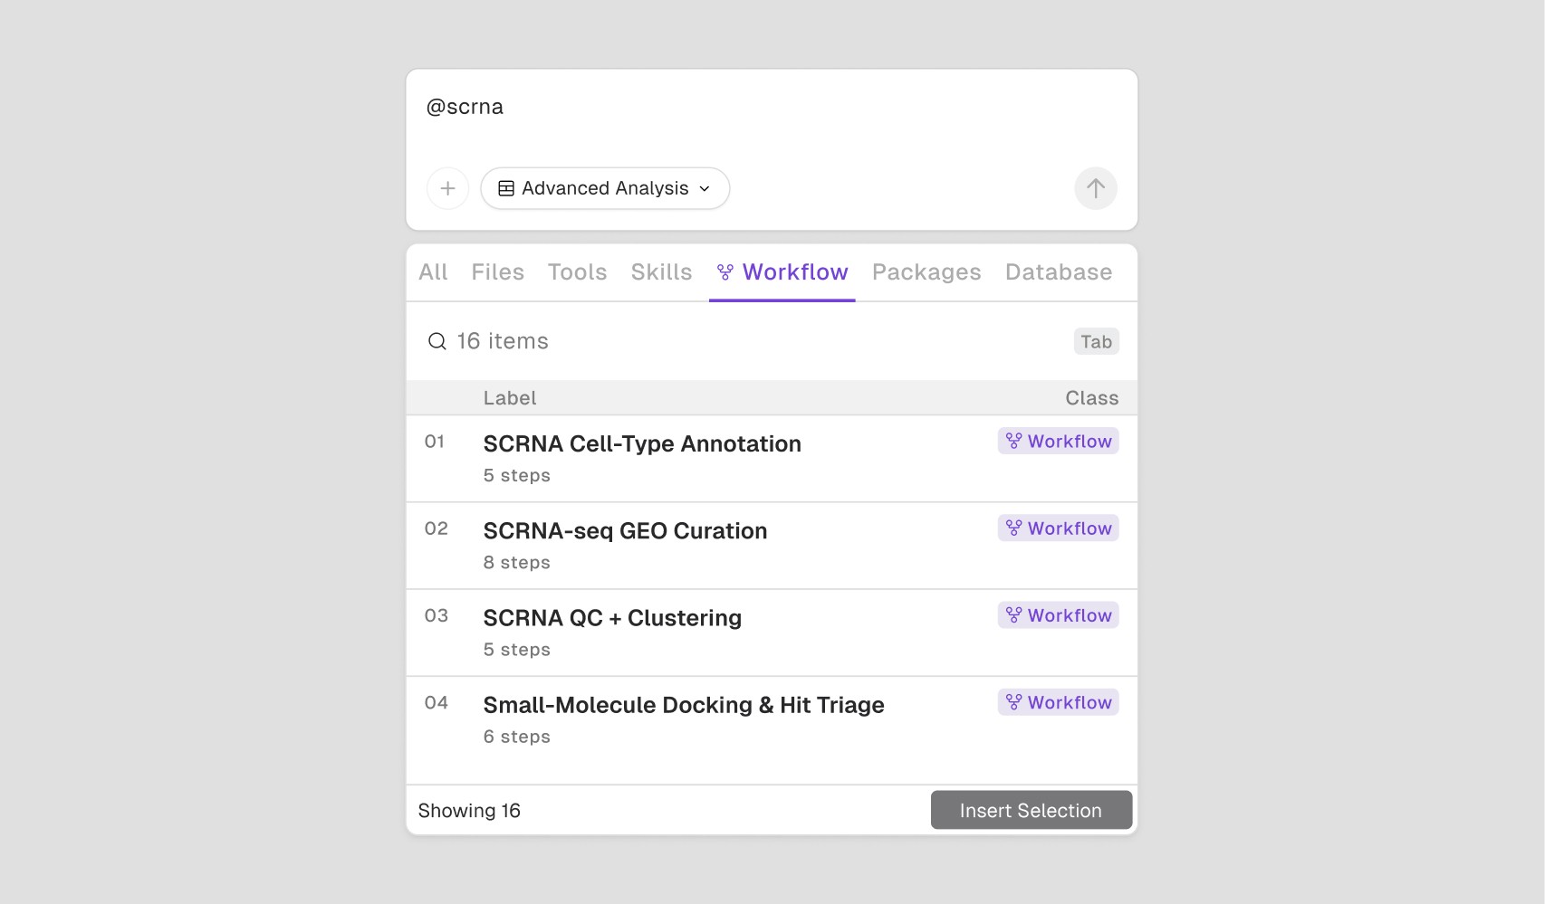Click row number '02'

click(436, 528)
